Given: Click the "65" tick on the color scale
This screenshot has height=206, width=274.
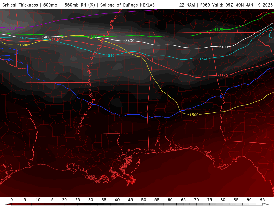Looking at the screenshot, I should [x=183, y=200].
